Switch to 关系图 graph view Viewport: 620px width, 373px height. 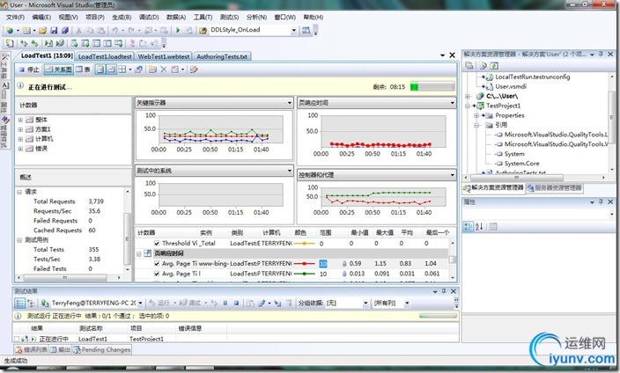tap(58, 69)
